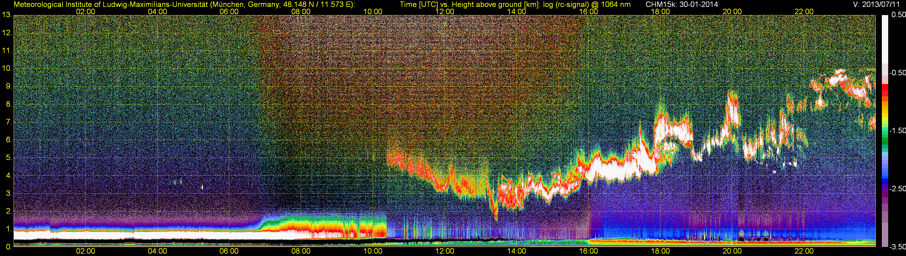Viewport: 906px width, 256px height.
Task: Click the '0.' height axis label
Action: (x=9, y=247)
